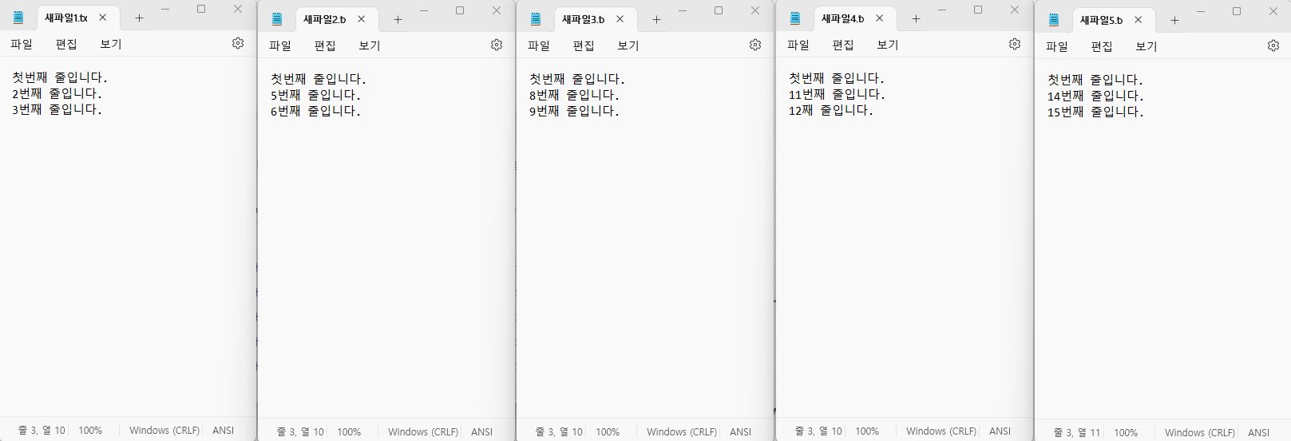Image resolution: width=1291 pixels, height=441 pixels.
Task: Open 편집 menu in 새파일1 window
Action: pos(66,44)
